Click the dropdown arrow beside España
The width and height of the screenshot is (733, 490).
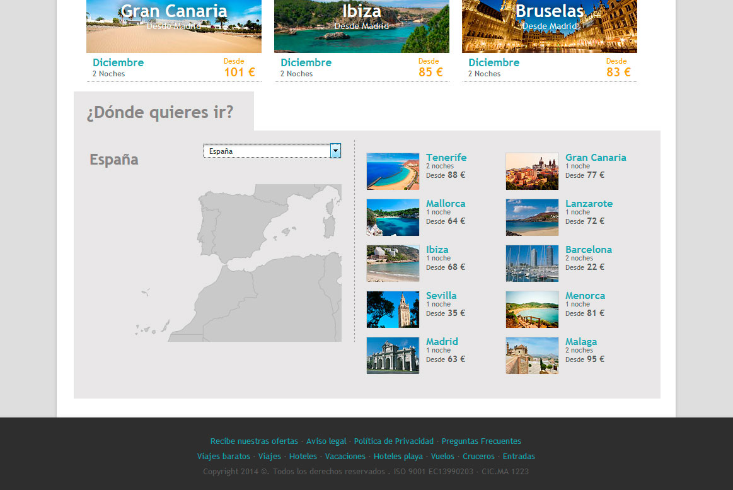335,151
